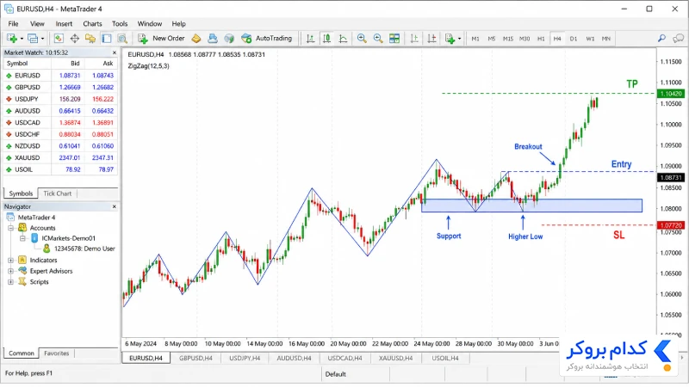
Task: Open the search magnifier icon
Action: tap(661, 39)
